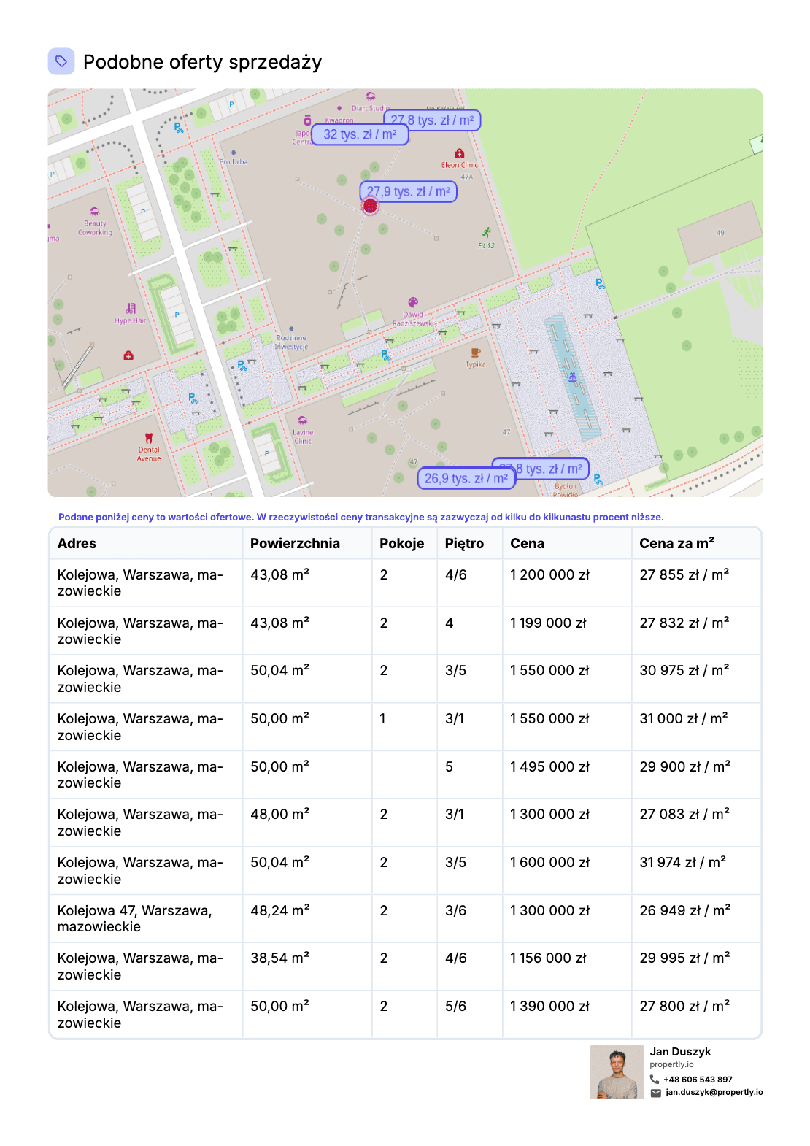Click the Fit 13 running figure icon

pos(487,233)
